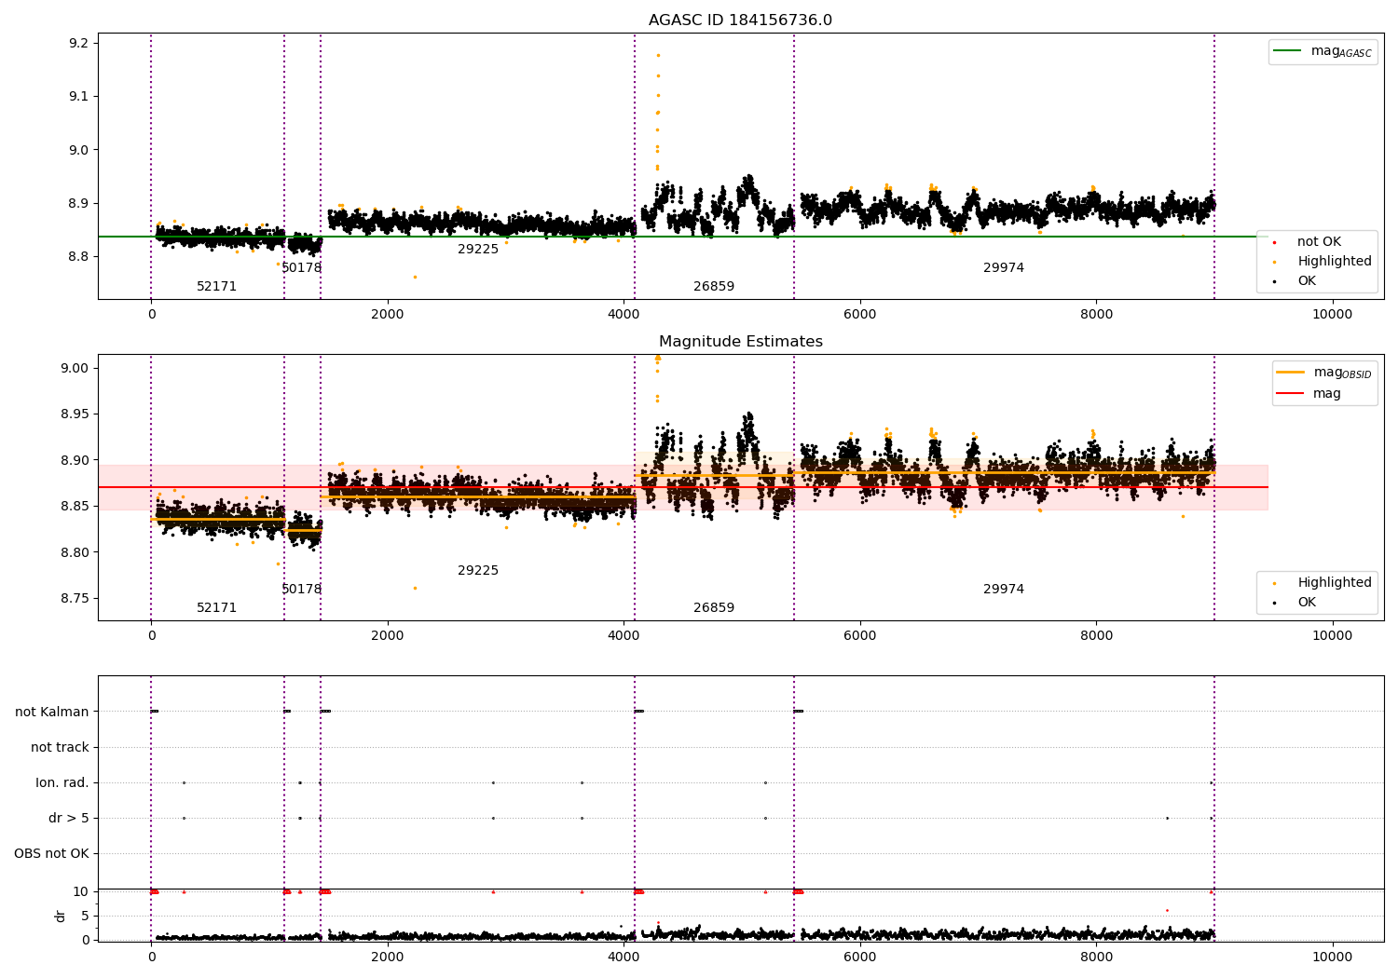
Task: Click the 9.2 y-axis tick label
Action: (78, 43)
